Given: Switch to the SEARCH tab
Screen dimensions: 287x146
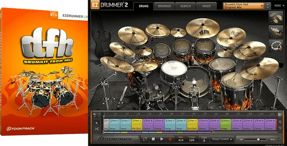Looking at the screenshot, I should 185,6.
